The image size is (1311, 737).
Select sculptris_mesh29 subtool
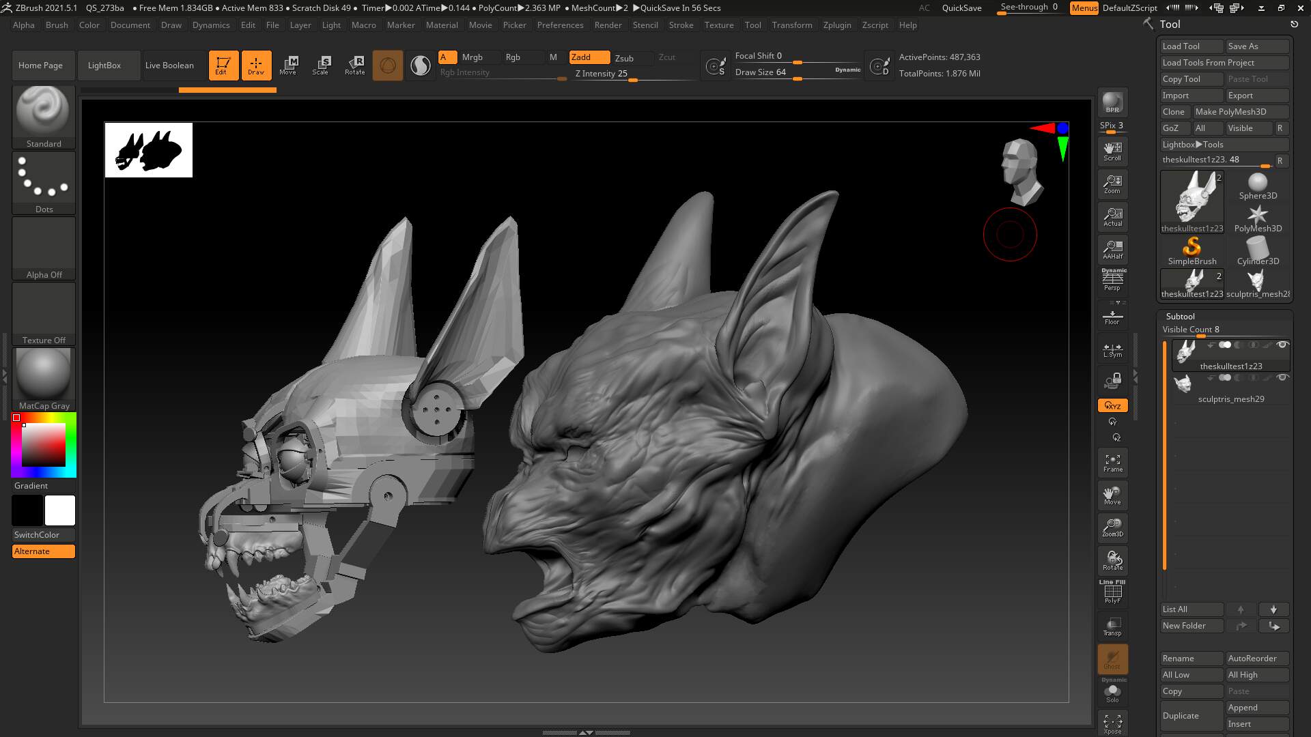click(1230, 389)
